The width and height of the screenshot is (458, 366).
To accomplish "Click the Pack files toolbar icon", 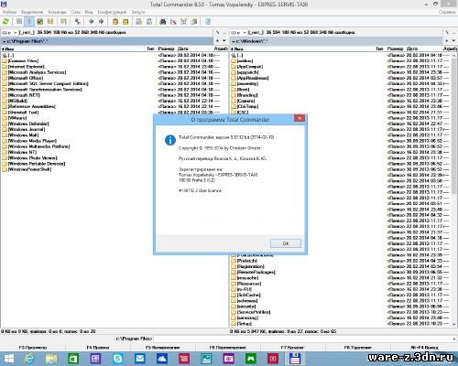I will 115,21.
